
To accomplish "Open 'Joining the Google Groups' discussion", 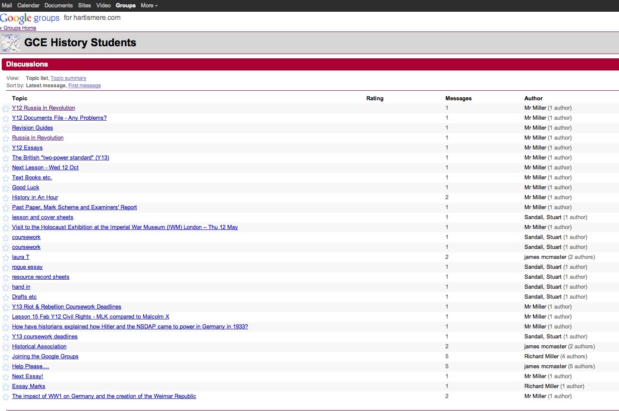I will (x=45, y=357).
